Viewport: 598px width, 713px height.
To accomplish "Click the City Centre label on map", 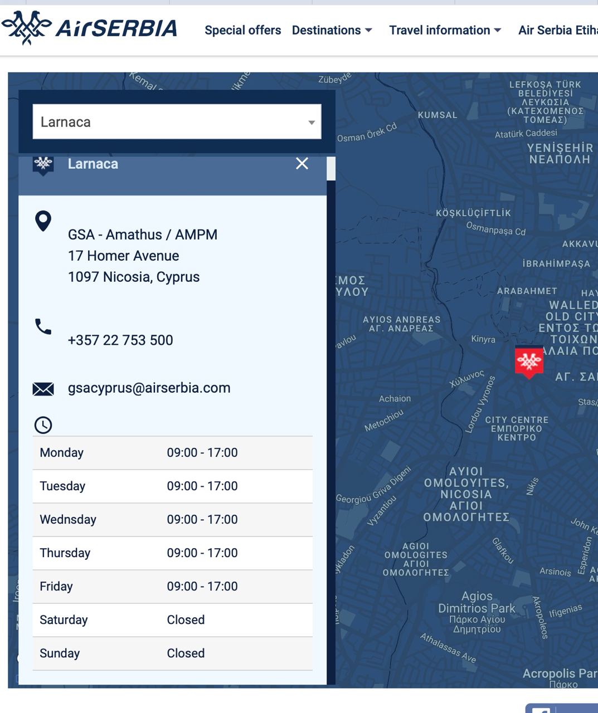I will pyautogui.click(x=517, y=428).
